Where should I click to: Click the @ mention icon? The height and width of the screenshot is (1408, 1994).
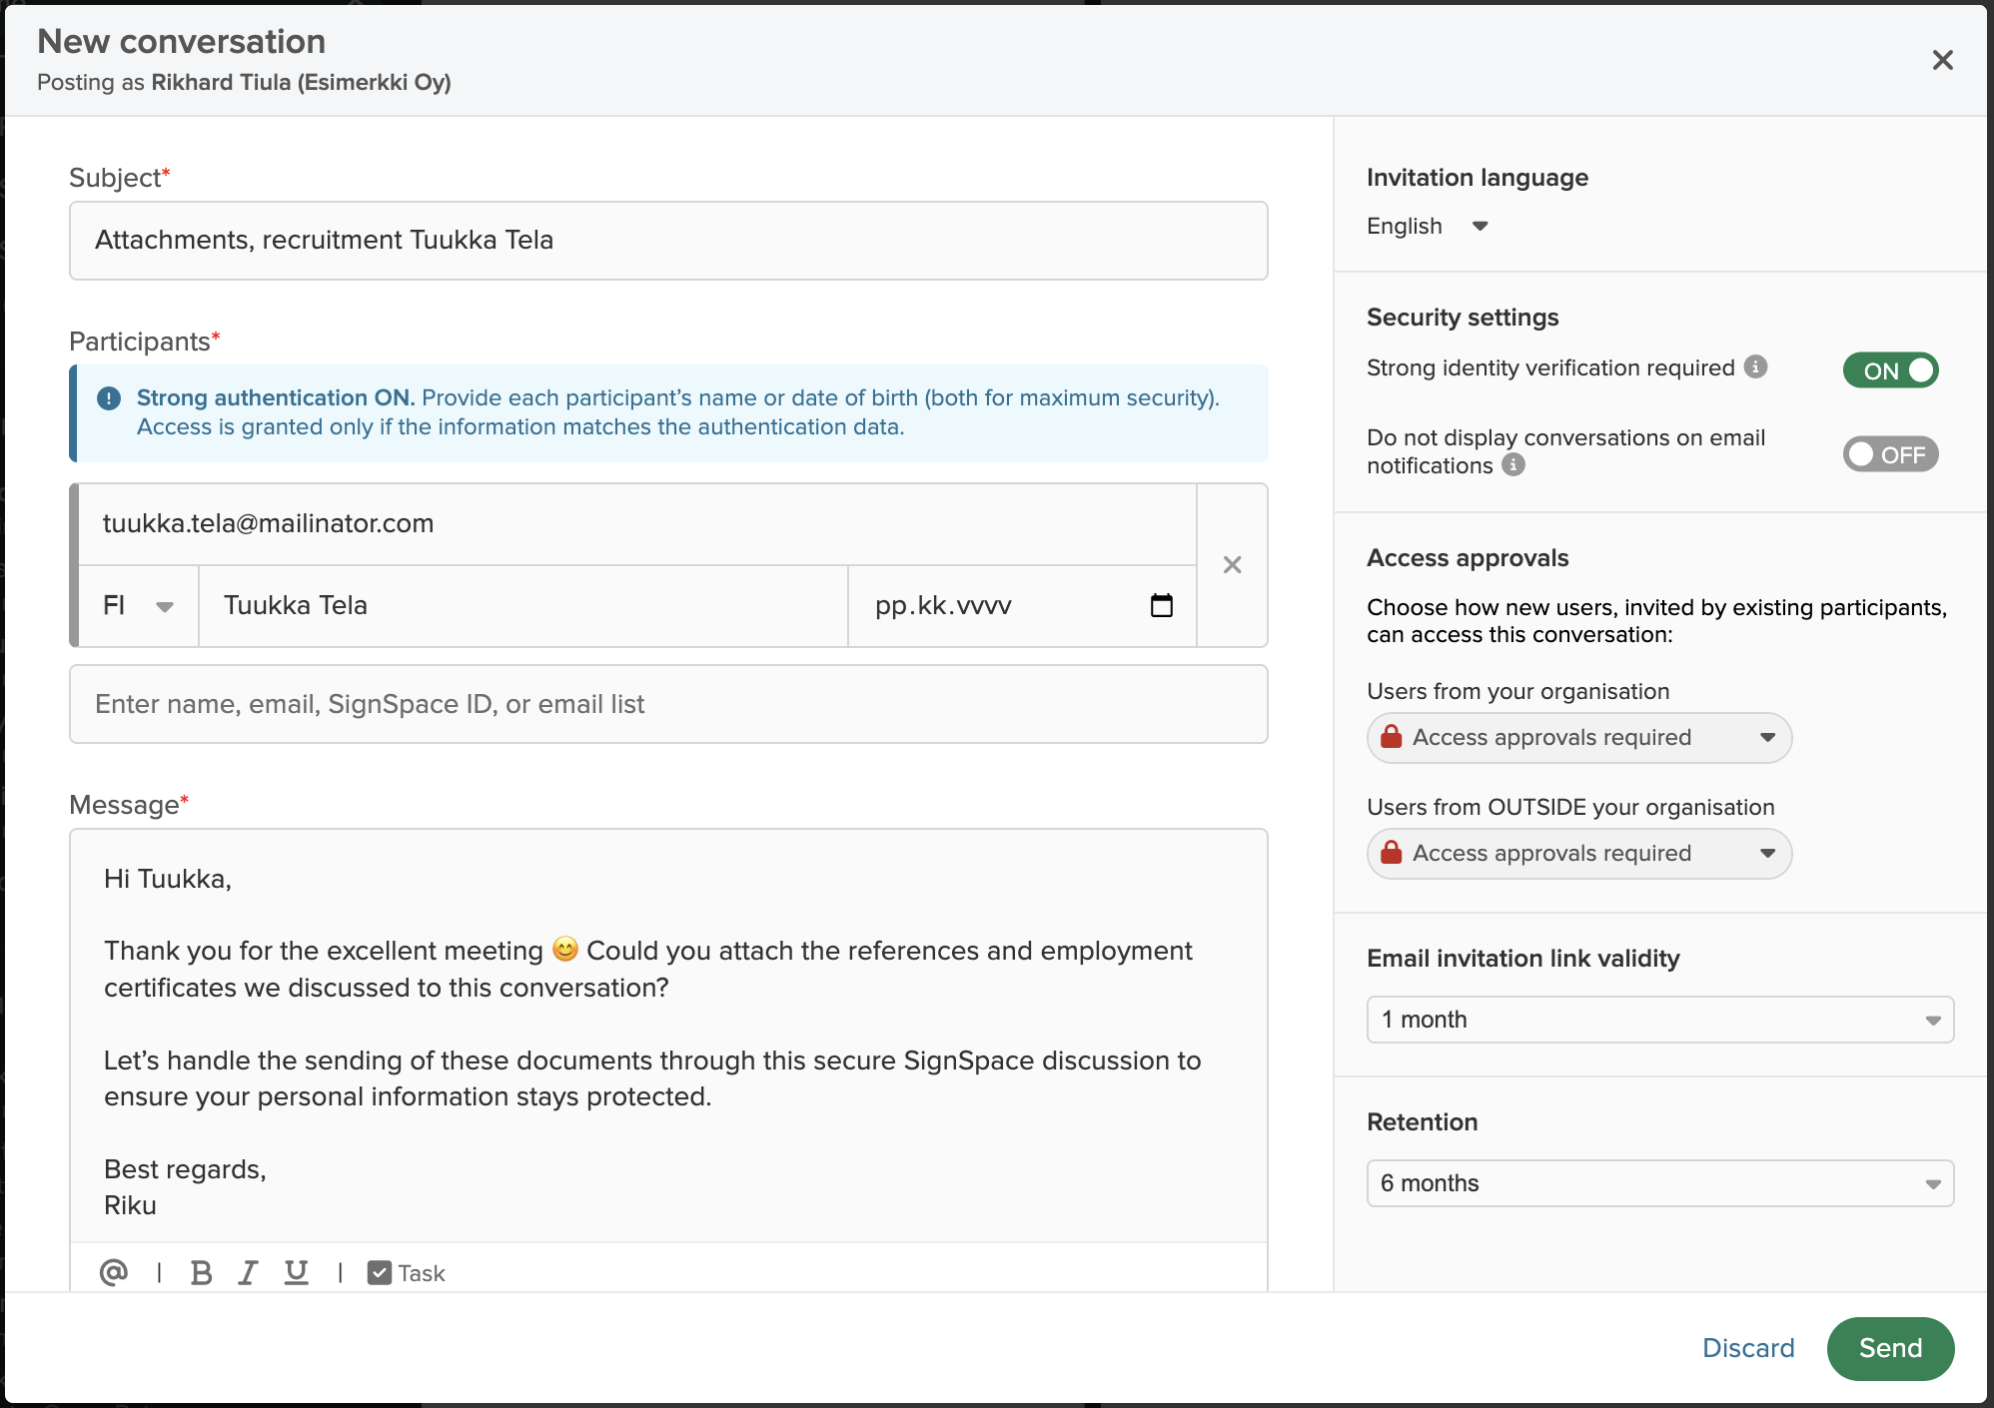click(x=114, y=1272)
